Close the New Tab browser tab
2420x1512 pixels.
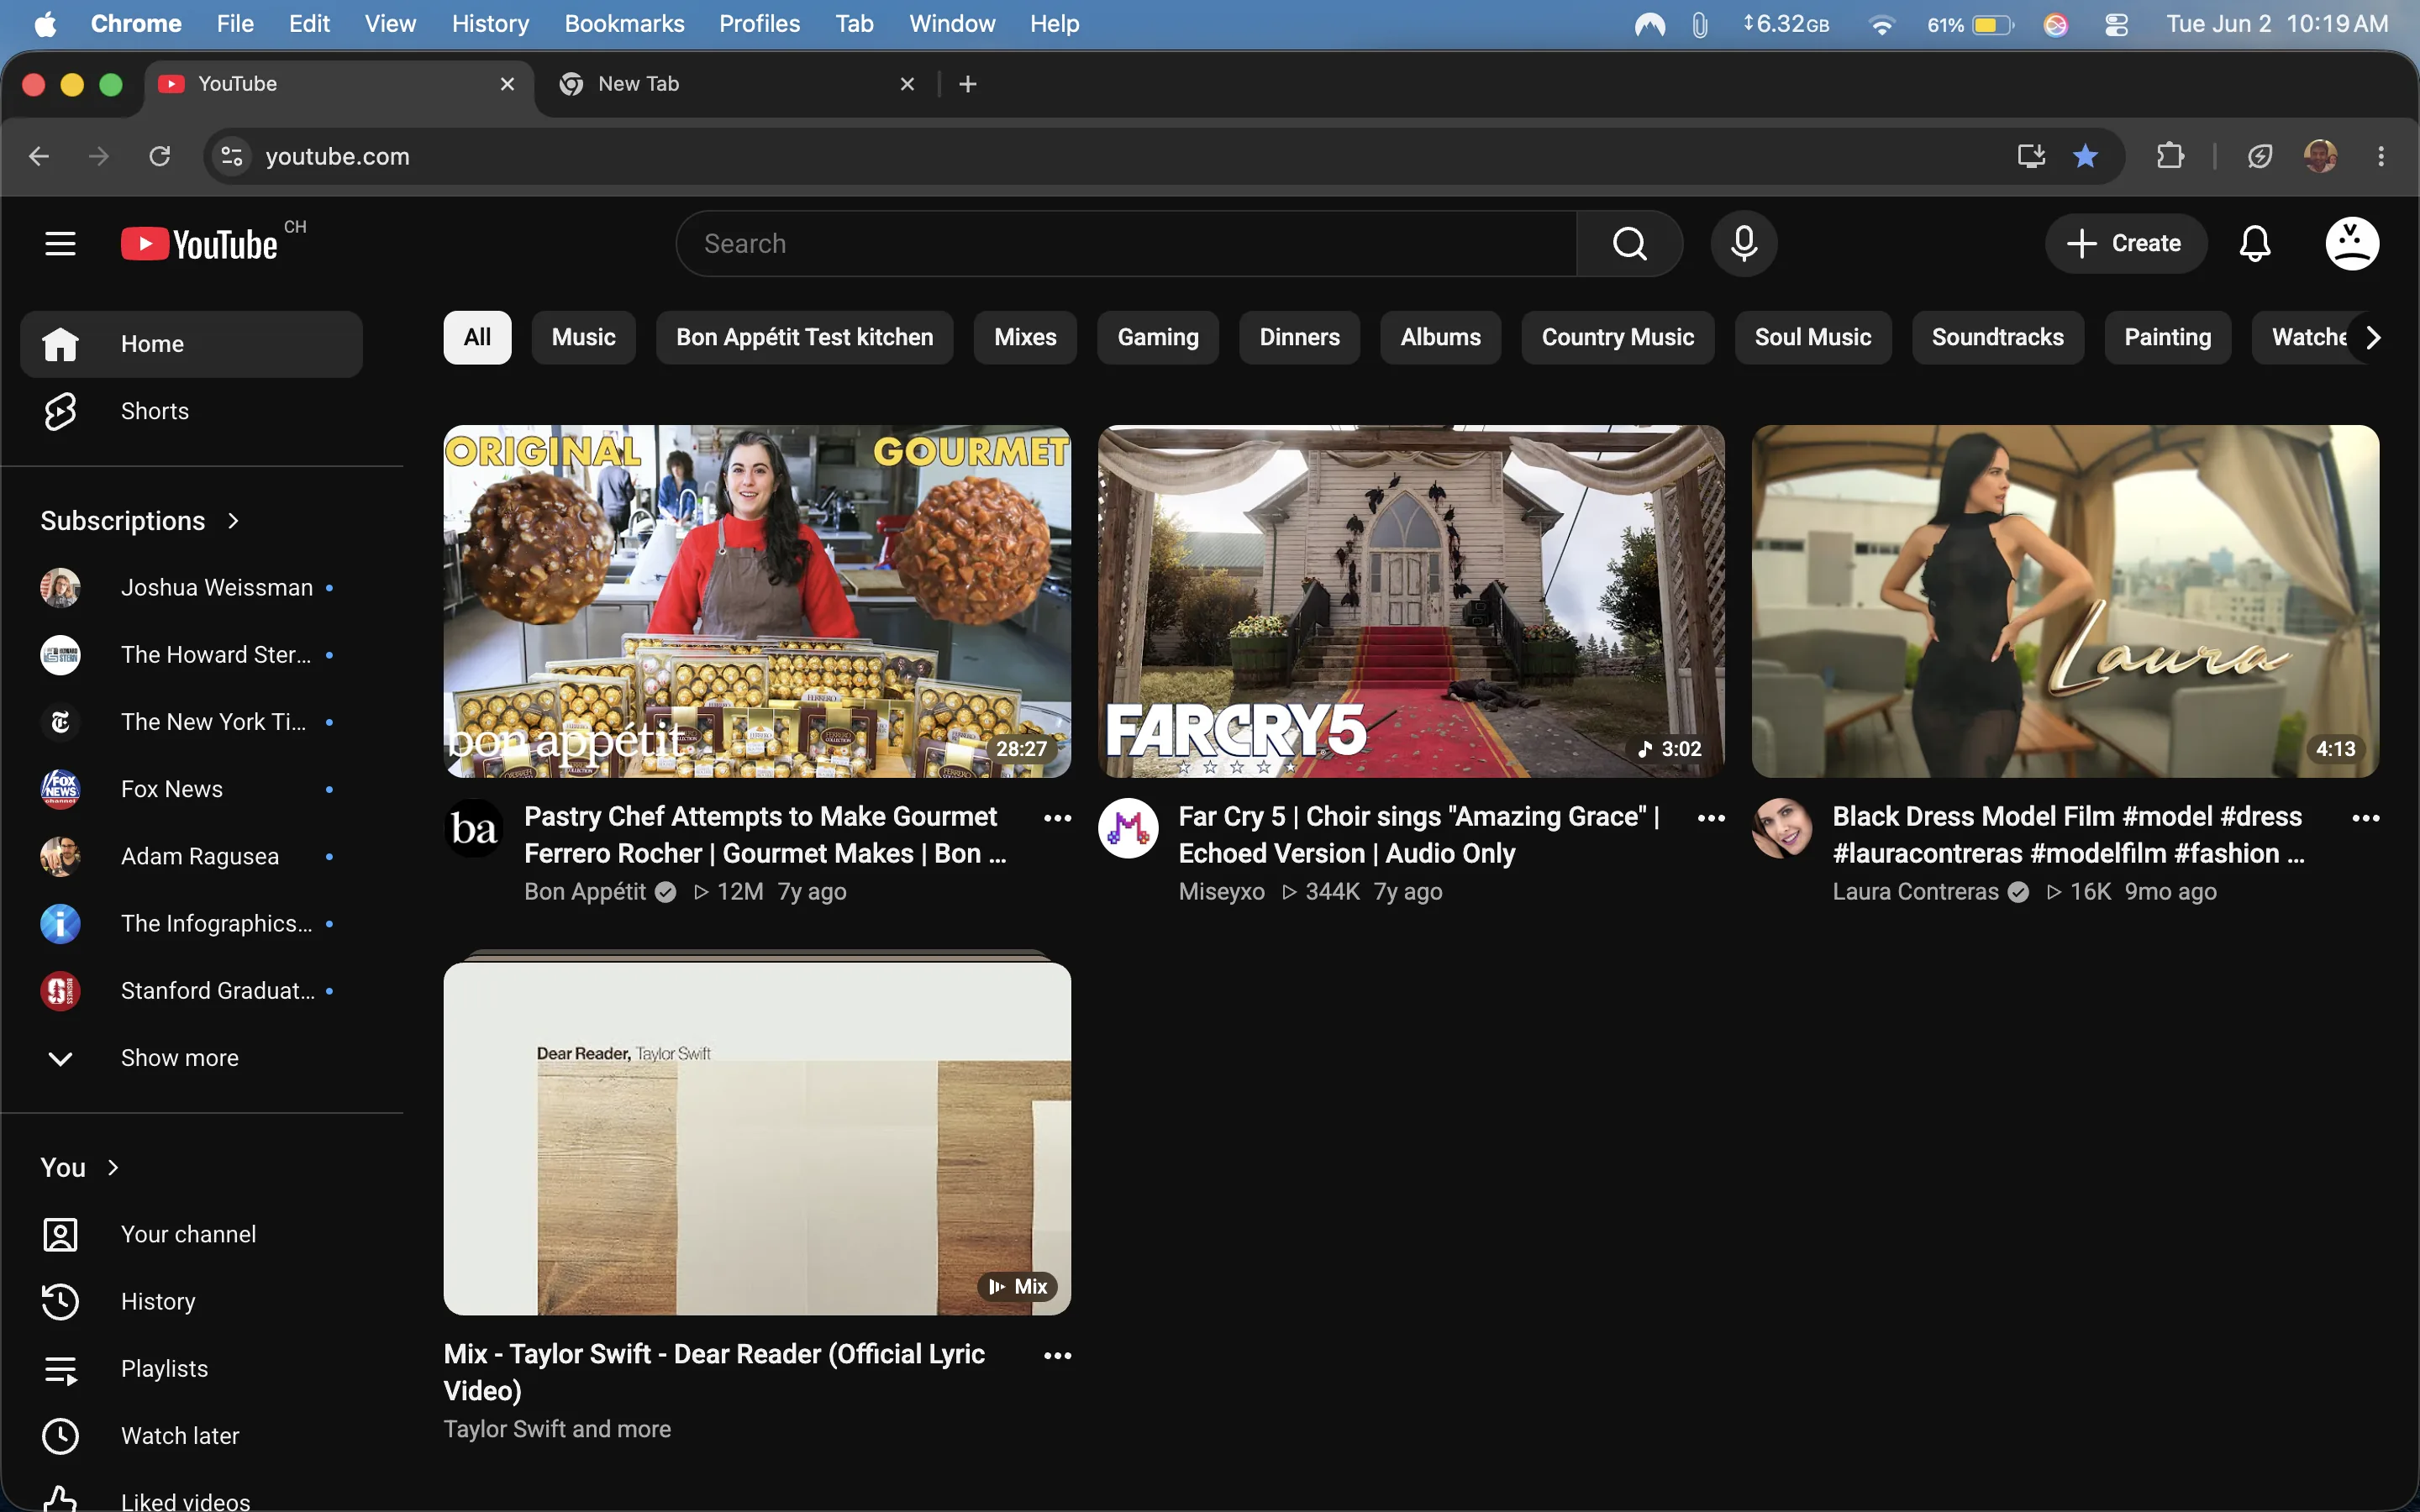tap(907, 84)
